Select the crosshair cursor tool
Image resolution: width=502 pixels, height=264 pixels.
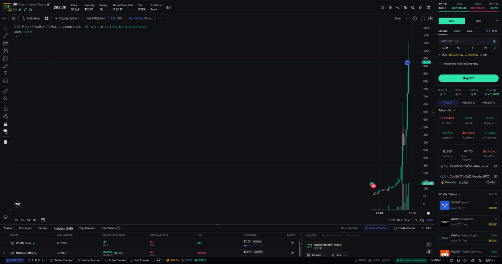tap(5, 28)
